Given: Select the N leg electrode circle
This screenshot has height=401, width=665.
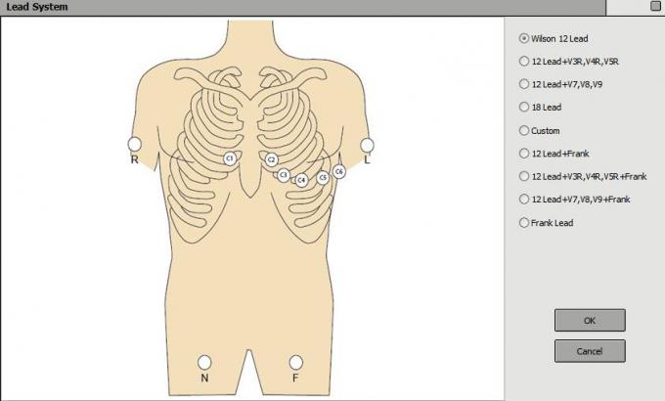Looking at the screenshot, I should pyautogui.click(x=204, y=363).
